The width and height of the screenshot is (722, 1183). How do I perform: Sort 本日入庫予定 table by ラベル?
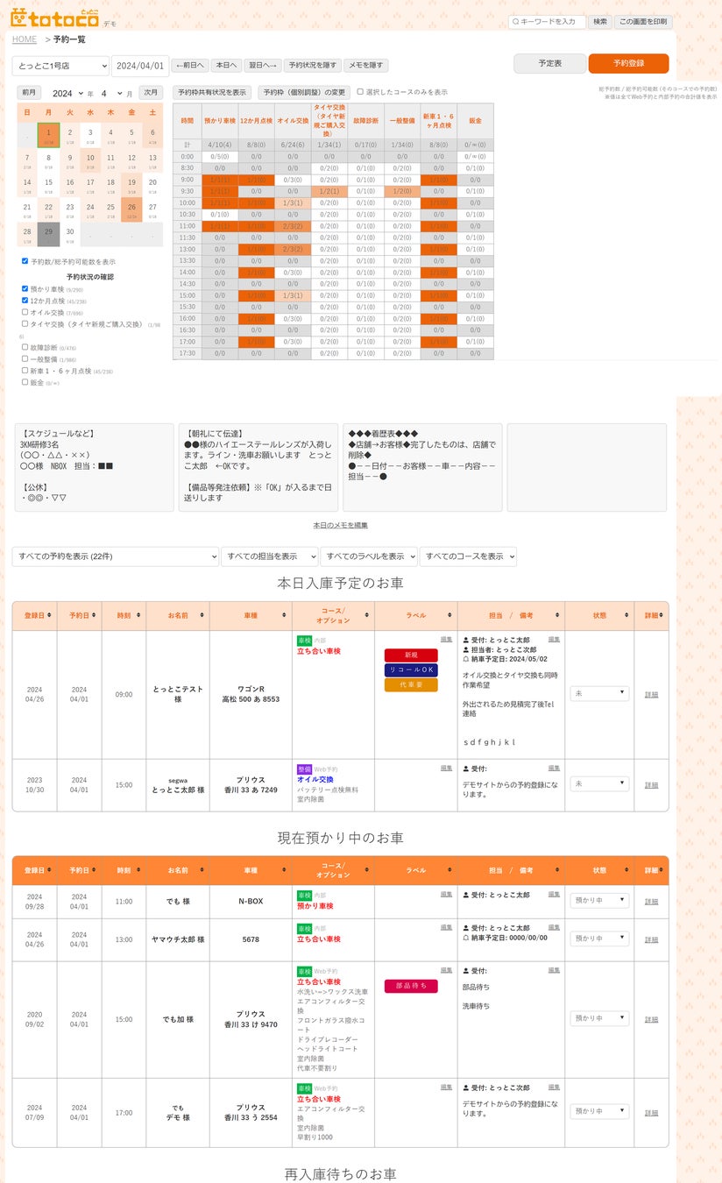tap(415, 615)
